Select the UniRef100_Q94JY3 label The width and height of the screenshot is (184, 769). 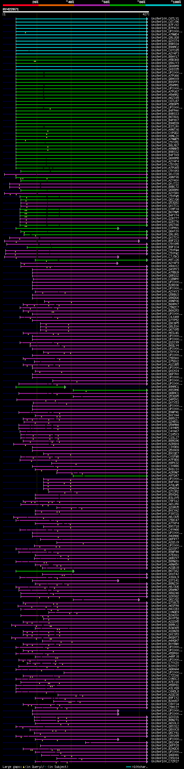pyautogui.click(x=165, y=63)
